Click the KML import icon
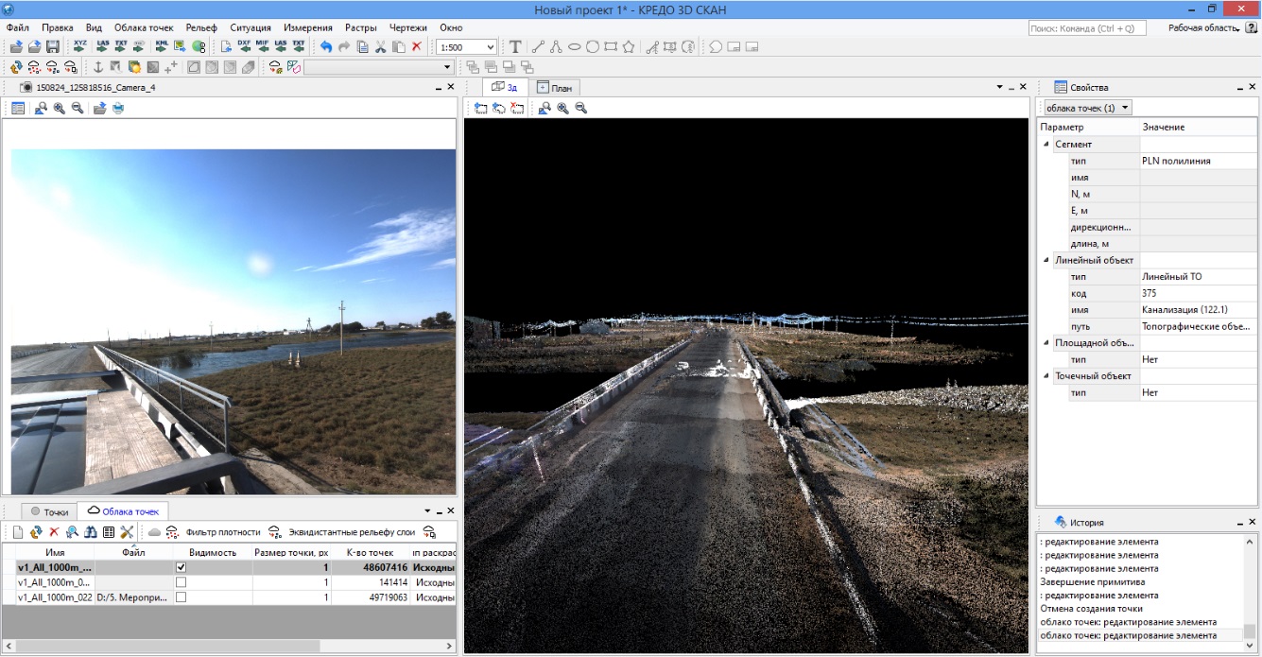Screen dimensions: 1262x657 click(163, 46)
